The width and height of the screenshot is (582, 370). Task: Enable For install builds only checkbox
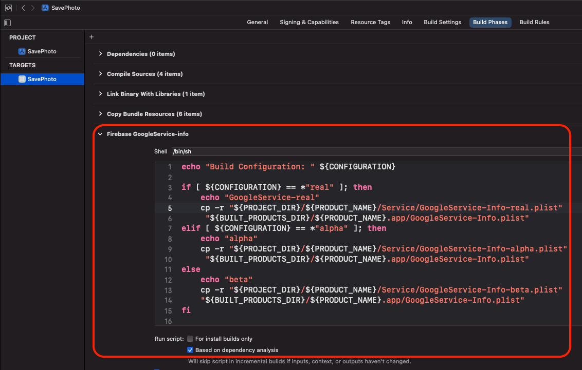(190, 339)
